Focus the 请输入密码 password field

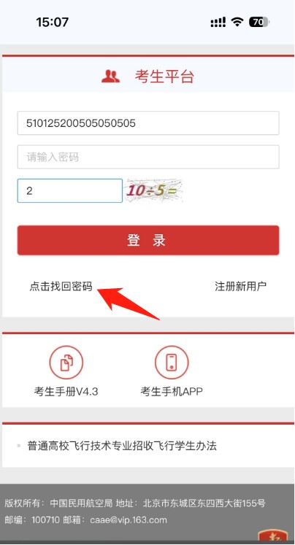148,157
